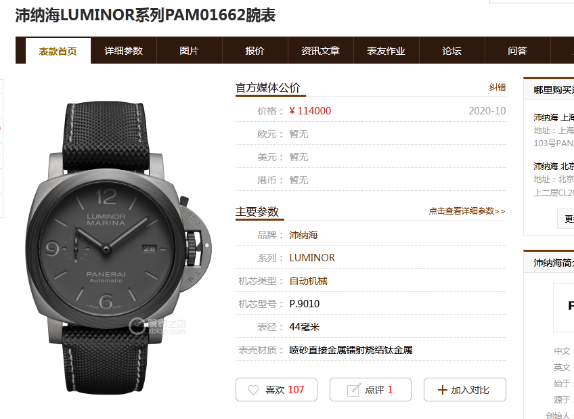Click the 沛纳海 brand link
The image size is (574, 419).
click(303, 235)
